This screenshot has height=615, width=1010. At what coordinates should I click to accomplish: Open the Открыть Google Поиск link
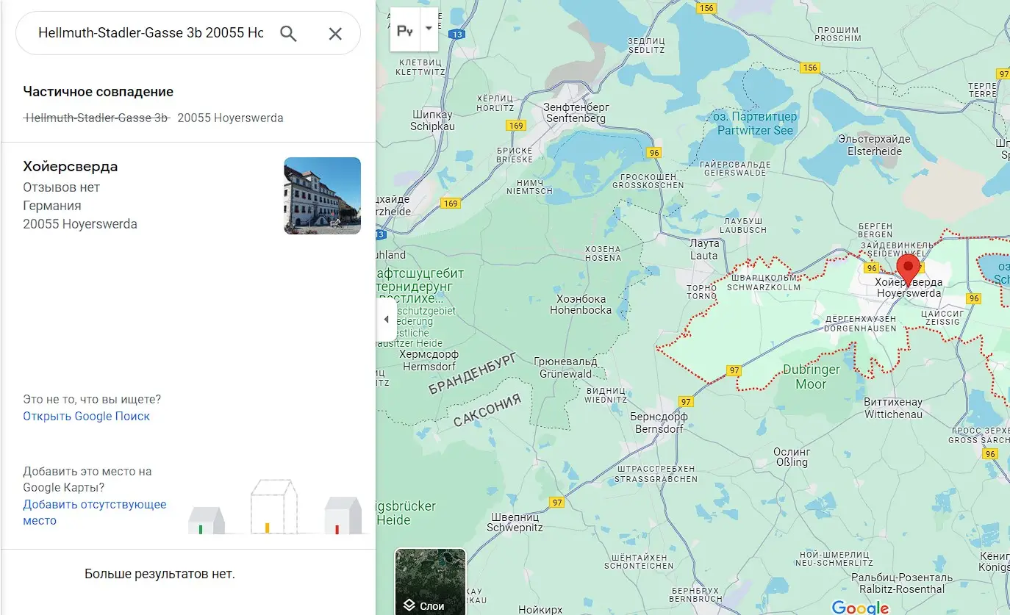[86, 416]
